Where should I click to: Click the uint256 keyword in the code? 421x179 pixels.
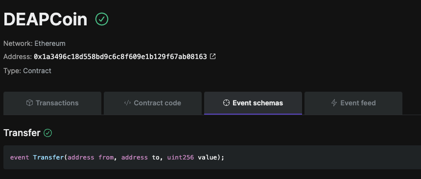[181, 158]
